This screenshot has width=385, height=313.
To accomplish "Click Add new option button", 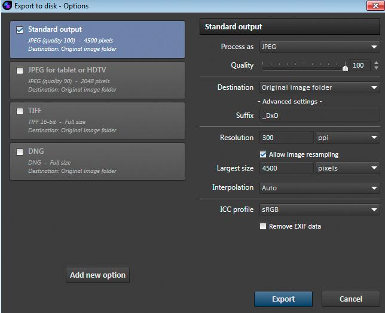I will point(97,275).
